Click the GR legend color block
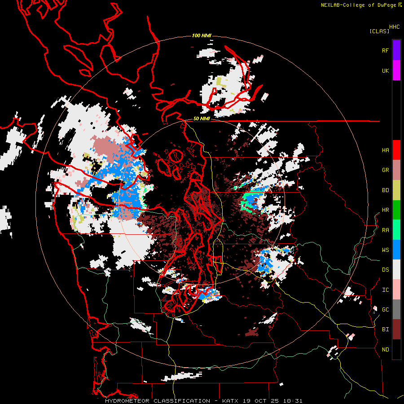Image resolution: width=404 pixels, height=404 pixels. (396, 170)
